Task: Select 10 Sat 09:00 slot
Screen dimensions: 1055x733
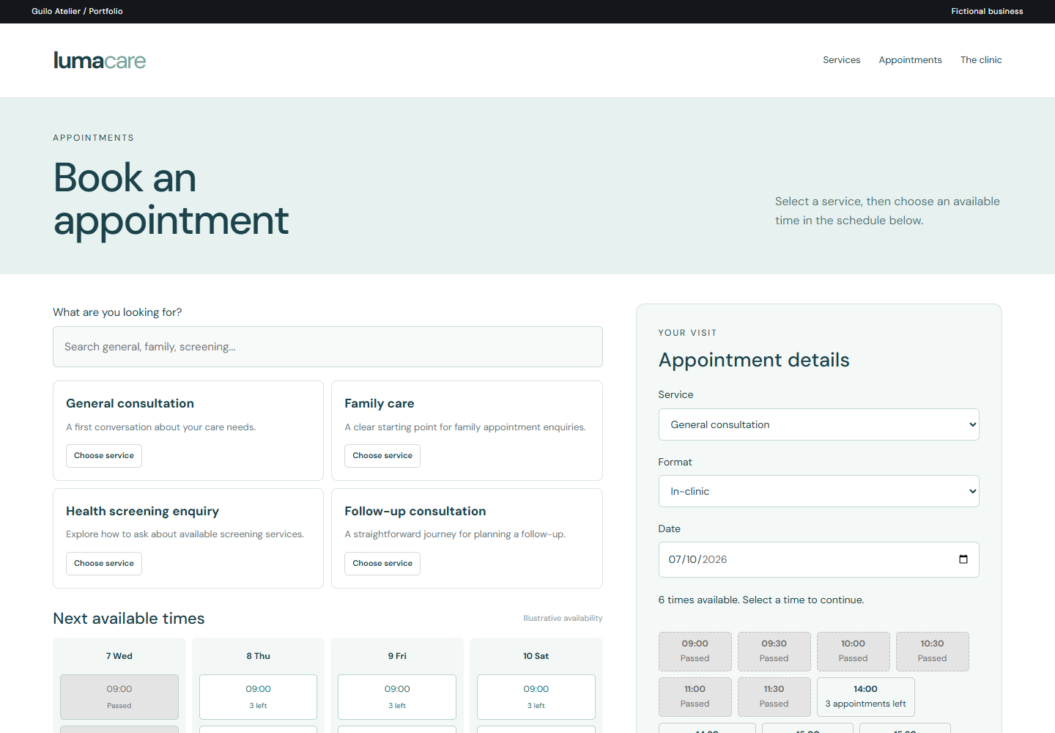Action: click(536, 697)
